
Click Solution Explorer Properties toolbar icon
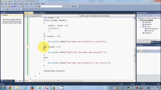click(139, 15)
